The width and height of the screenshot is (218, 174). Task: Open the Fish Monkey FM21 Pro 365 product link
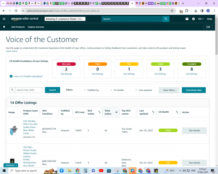30,127
